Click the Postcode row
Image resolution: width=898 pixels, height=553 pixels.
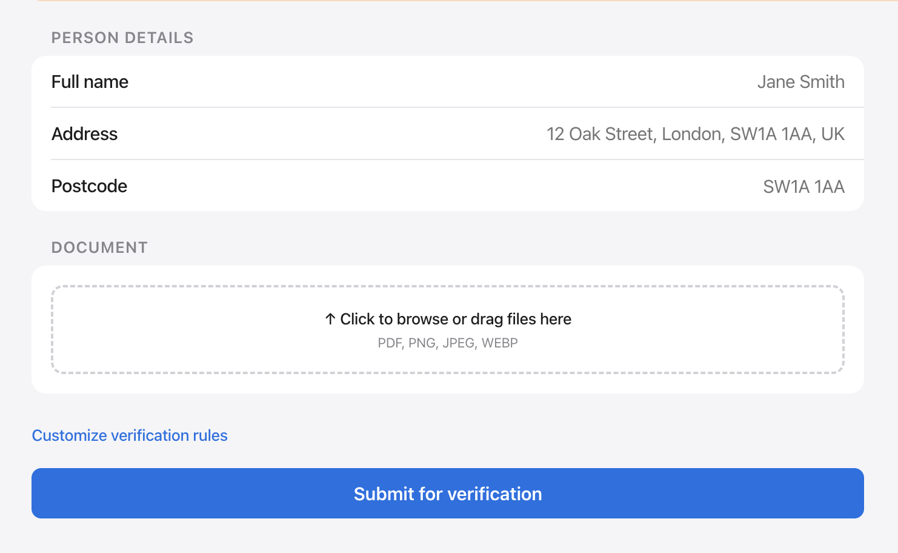(448, 186)
